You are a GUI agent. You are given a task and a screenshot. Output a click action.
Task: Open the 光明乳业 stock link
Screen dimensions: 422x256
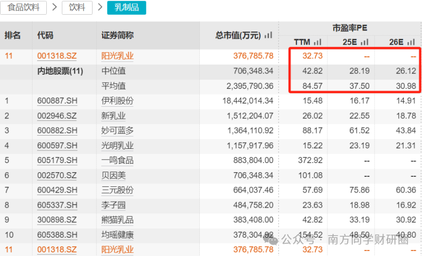point(117,146)
